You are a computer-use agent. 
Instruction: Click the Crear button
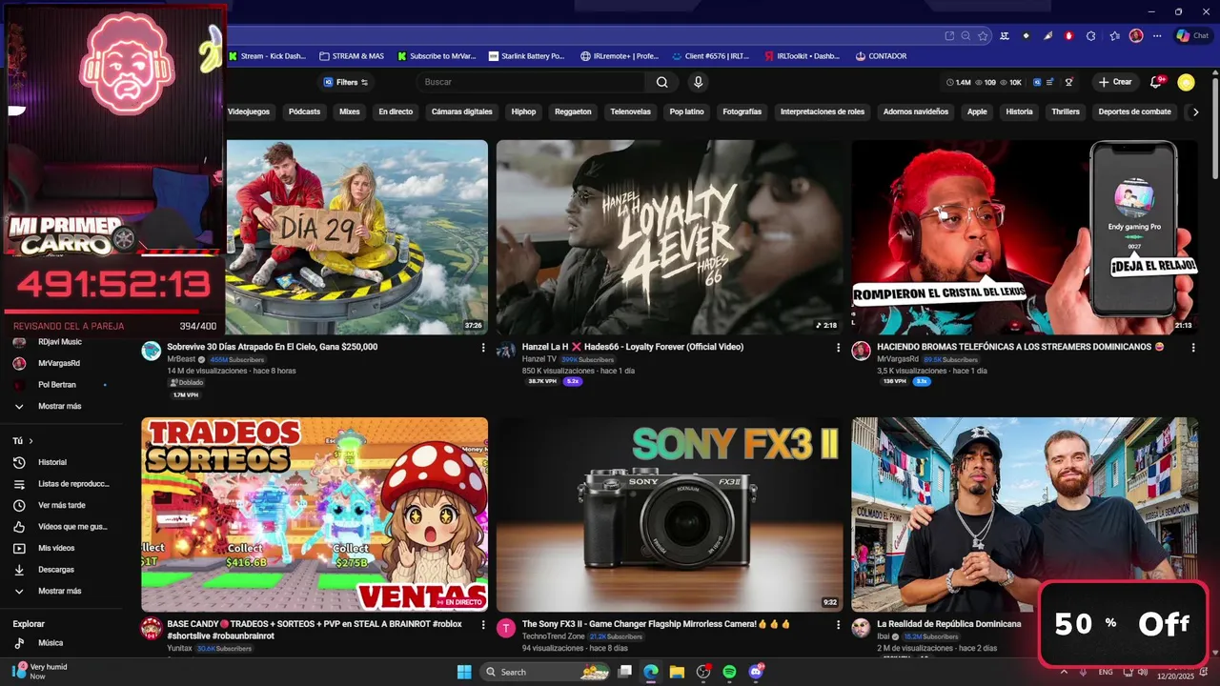click(1115, 82)
